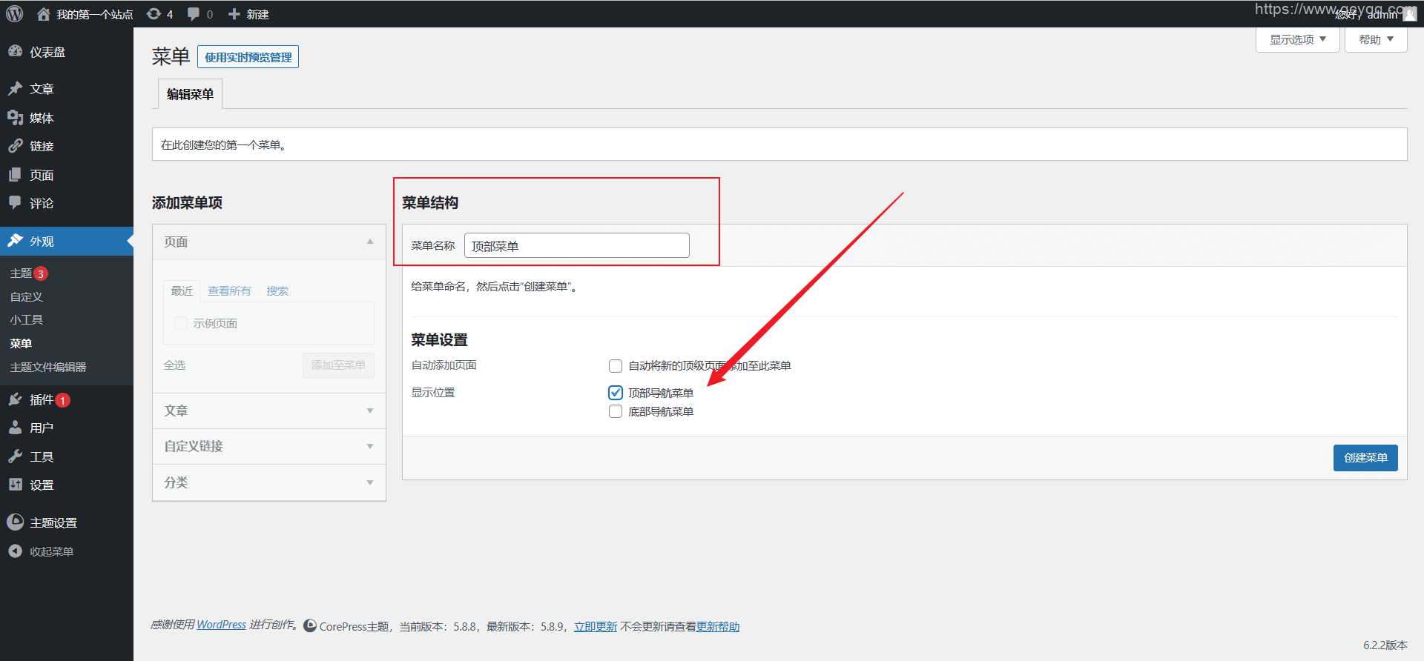Screen dimensions: 1424x661
Task: Open the updates icon showing 4
Action: [x=154, y=14]
